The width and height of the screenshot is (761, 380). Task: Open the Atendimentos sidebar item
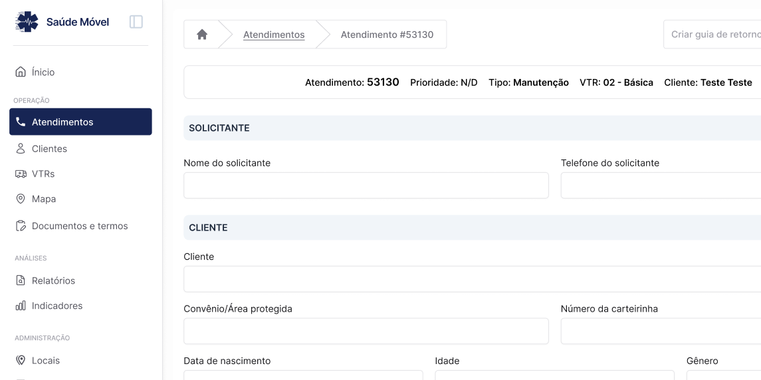click(x=80, y=122)
